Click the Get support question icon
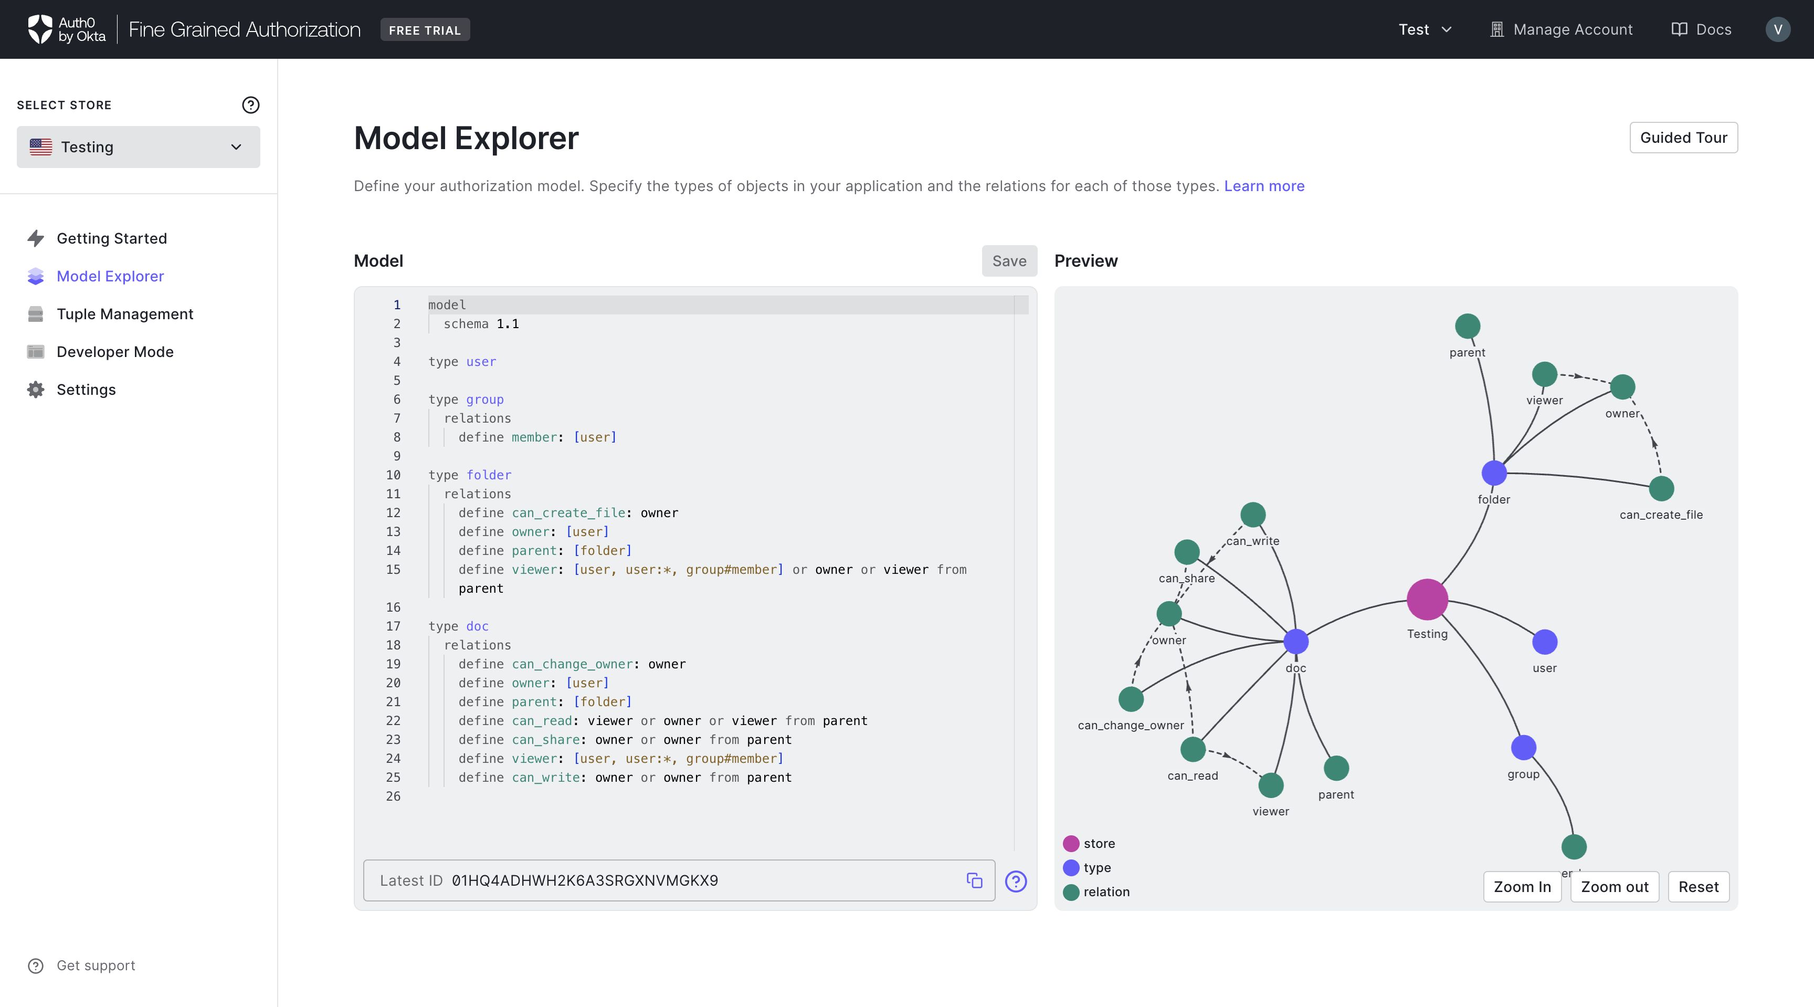The width and height of the screenshot is (1814, 1007). coord(36,966)
